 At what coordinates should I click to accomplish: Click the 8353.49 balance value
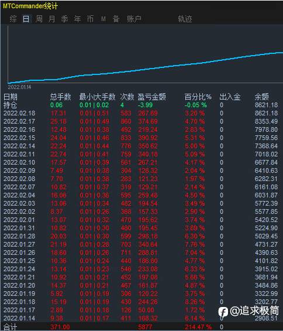tap(266, 122)
